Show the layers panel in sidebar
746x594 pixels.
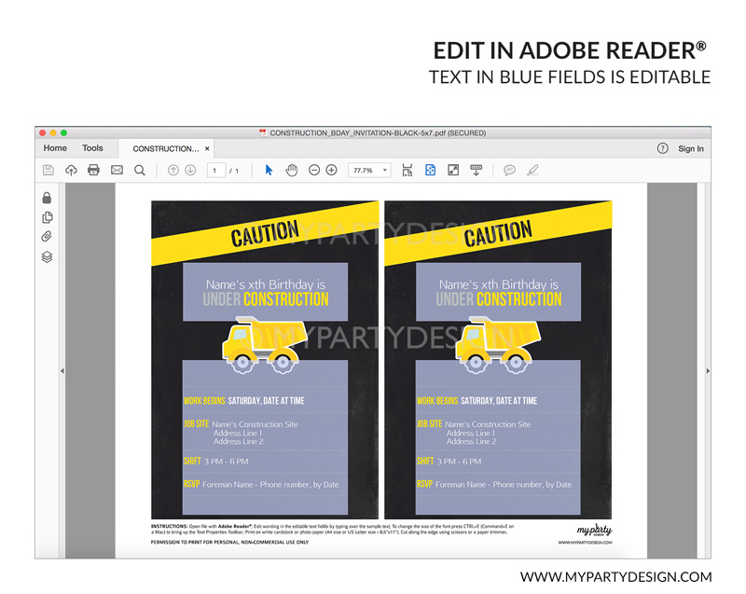click(x=47, y=257)
